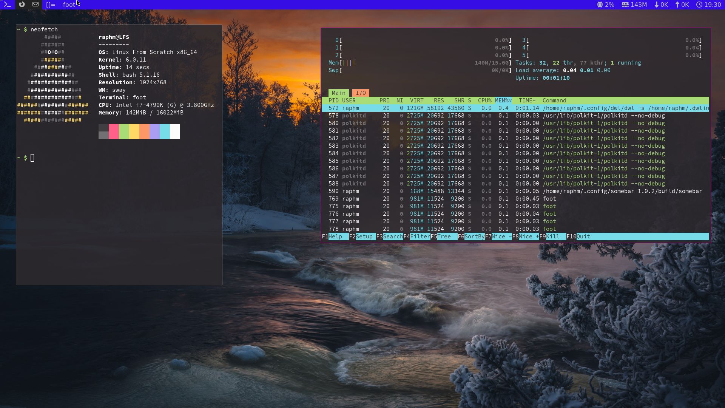Image resolution: width=725 pixels, height=408 pixels.
Task: Open F6 SortBy menu in htop
Action: click(471, 236)
